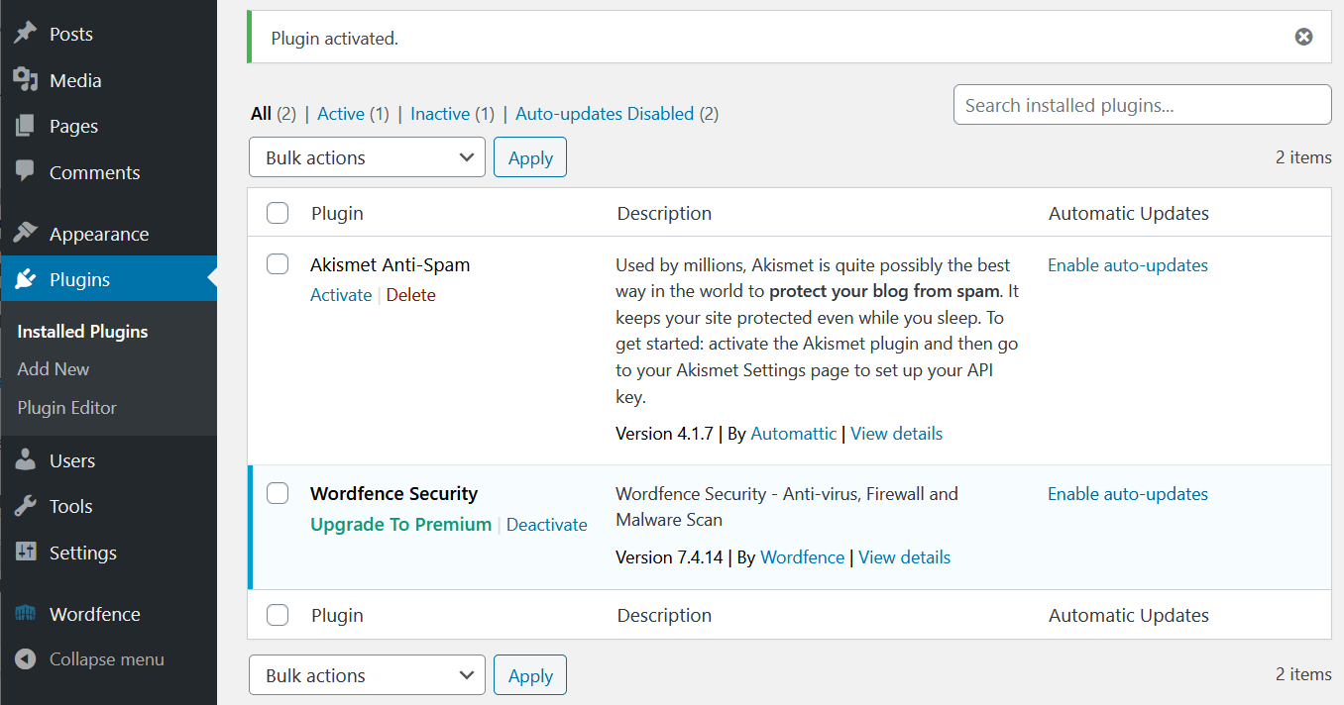The image size is (1344, 705).
Task: Dismiss the Plugin activated notice
Action: [1304, 37]
